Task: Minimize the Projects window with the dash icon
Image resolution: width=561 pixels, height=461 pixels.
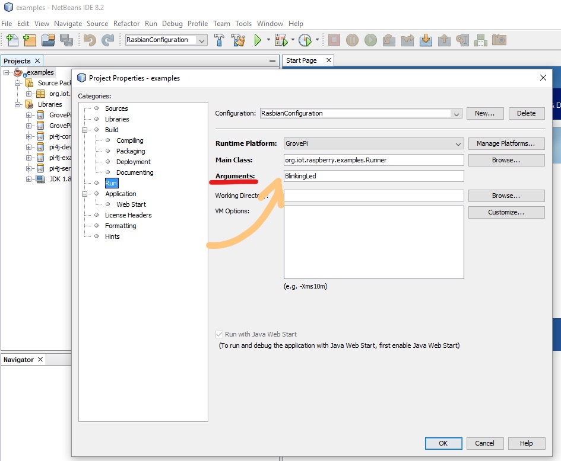Action: click(272, 61)
